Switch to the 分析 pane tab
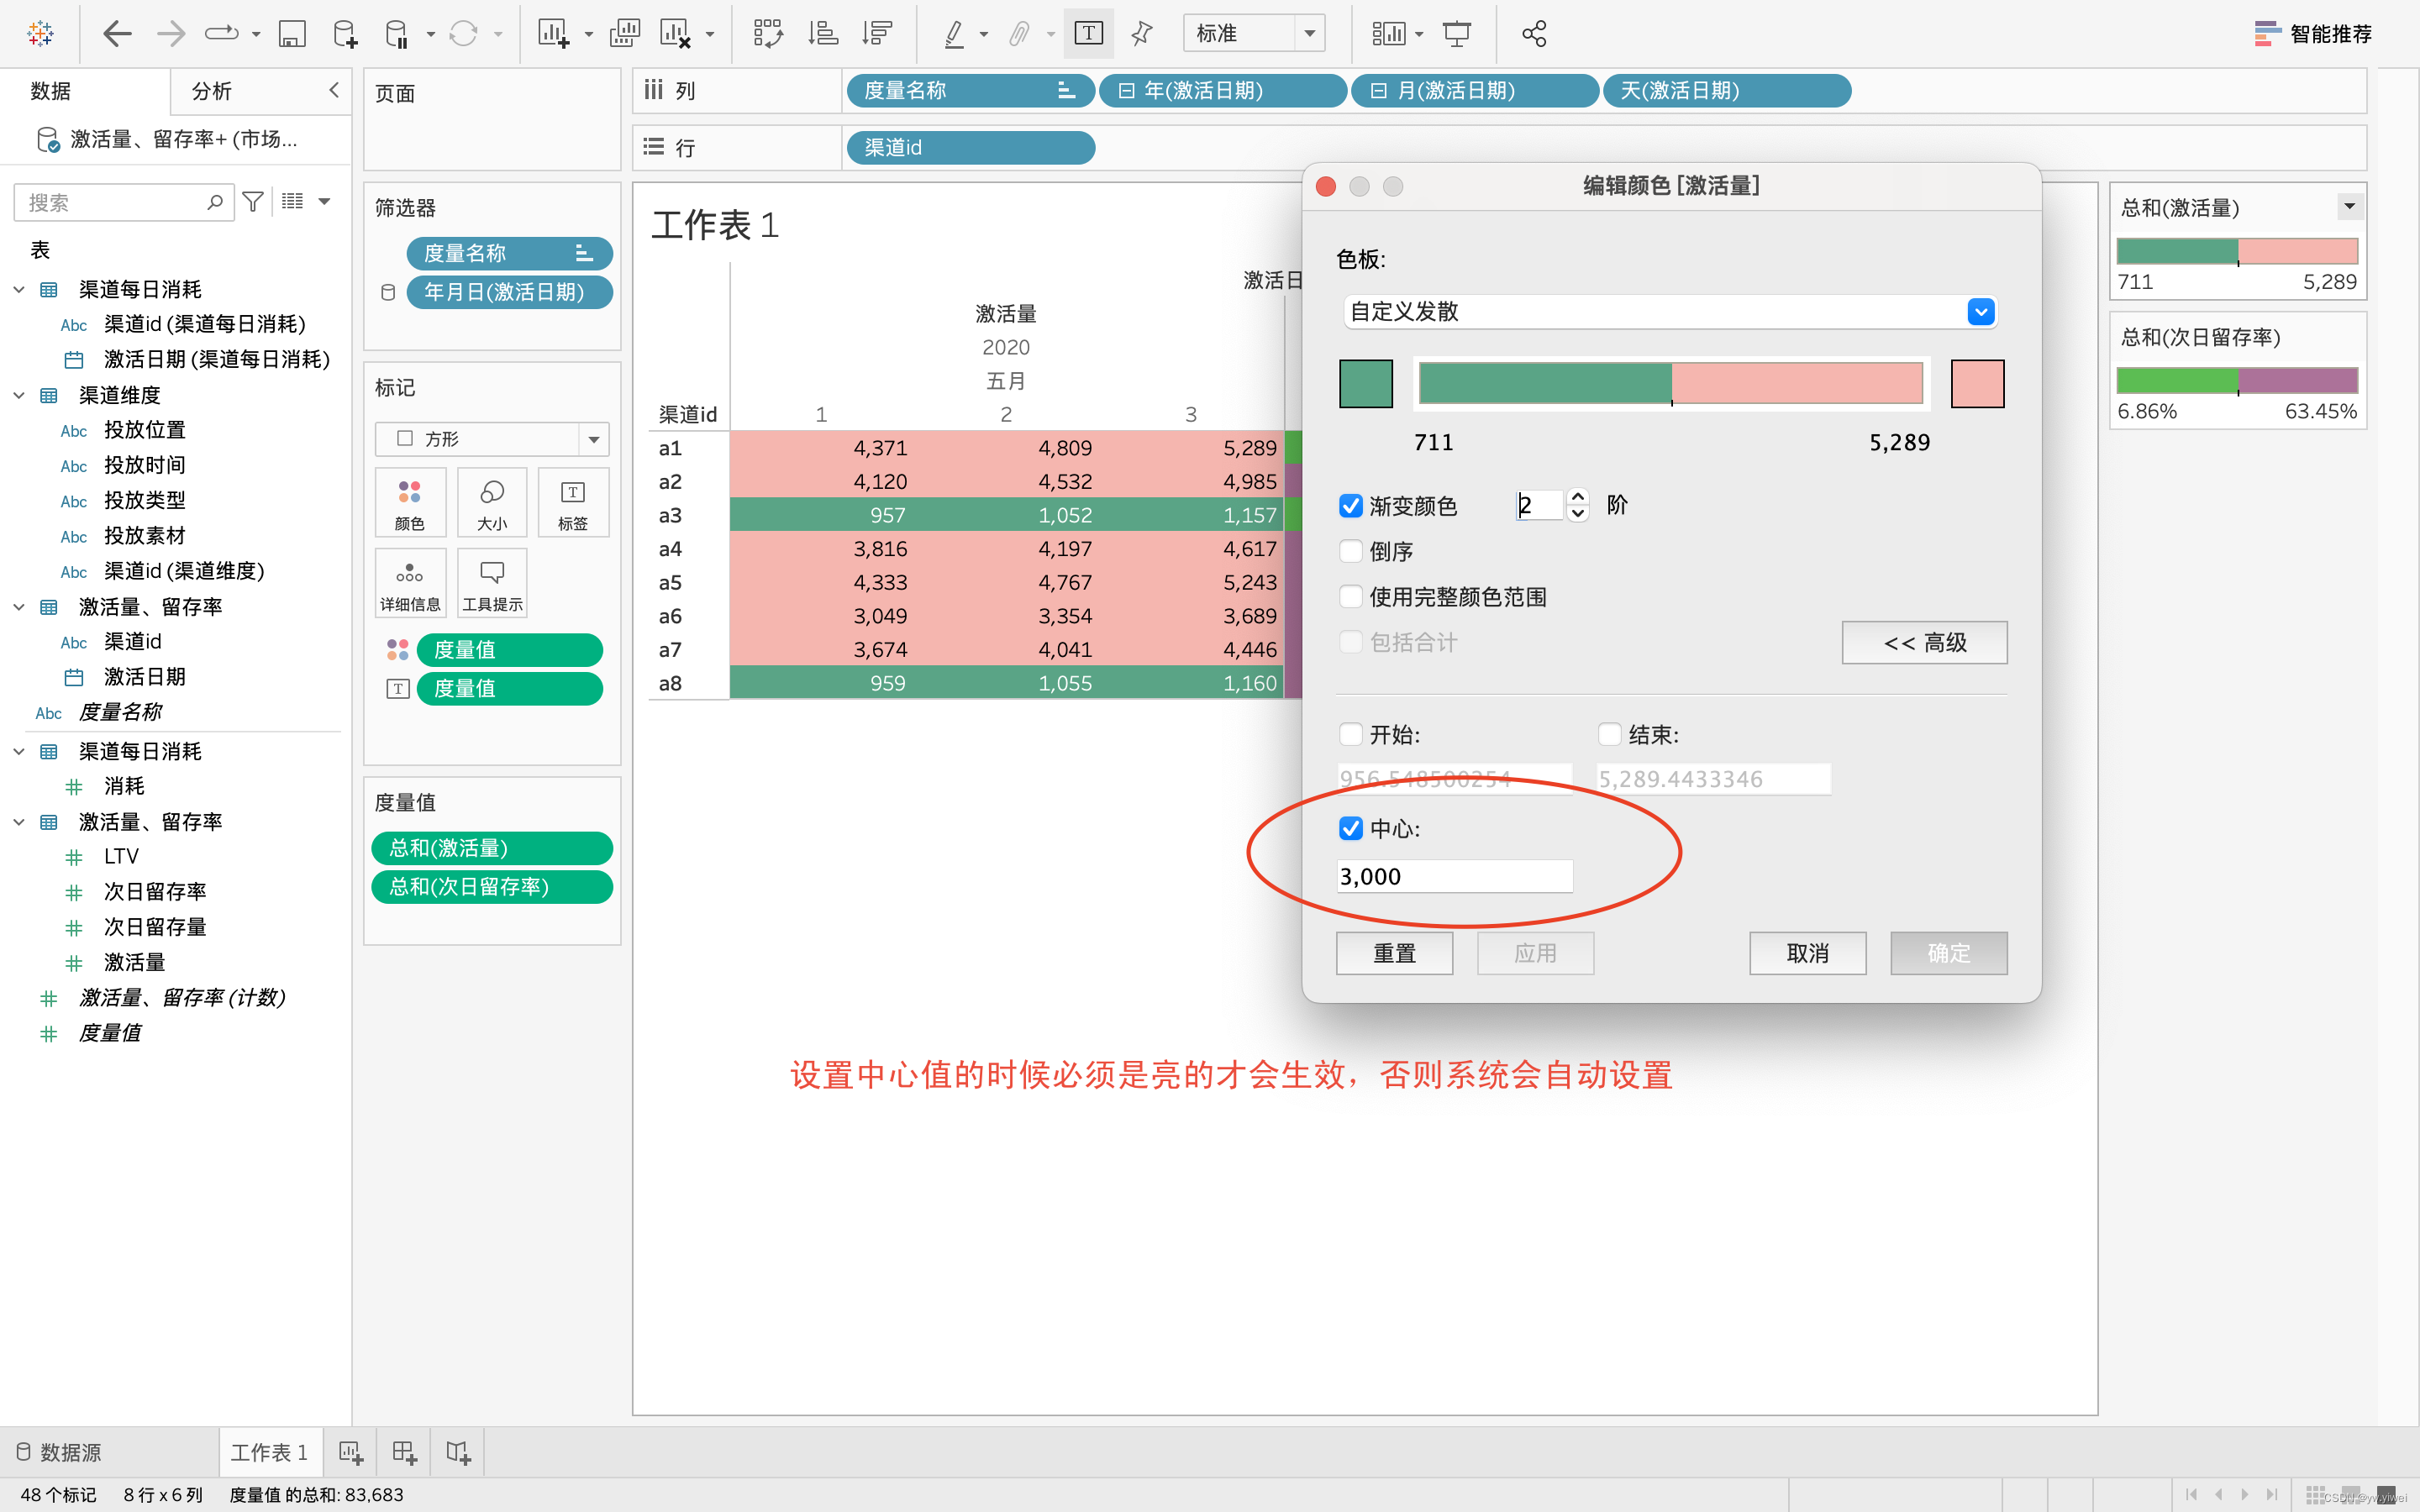 pos(211,91)
